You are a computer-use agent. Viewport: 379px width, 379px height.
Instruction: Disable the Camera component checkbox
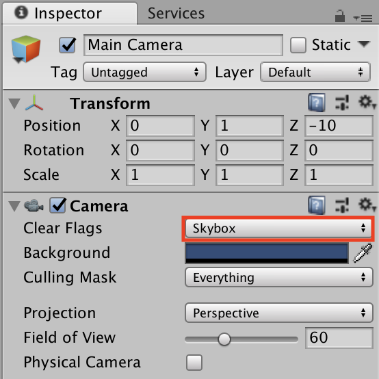point(57,205)
